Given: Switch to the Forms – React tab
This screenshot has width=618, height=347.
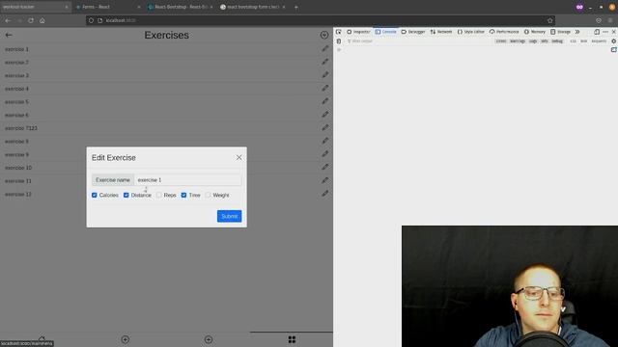Looking at the screenshot, I should point(108,7).
